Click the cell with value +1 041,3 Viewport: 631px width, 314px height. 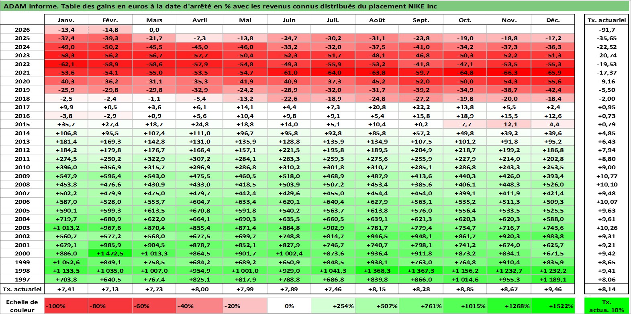[x=333, y=271]
